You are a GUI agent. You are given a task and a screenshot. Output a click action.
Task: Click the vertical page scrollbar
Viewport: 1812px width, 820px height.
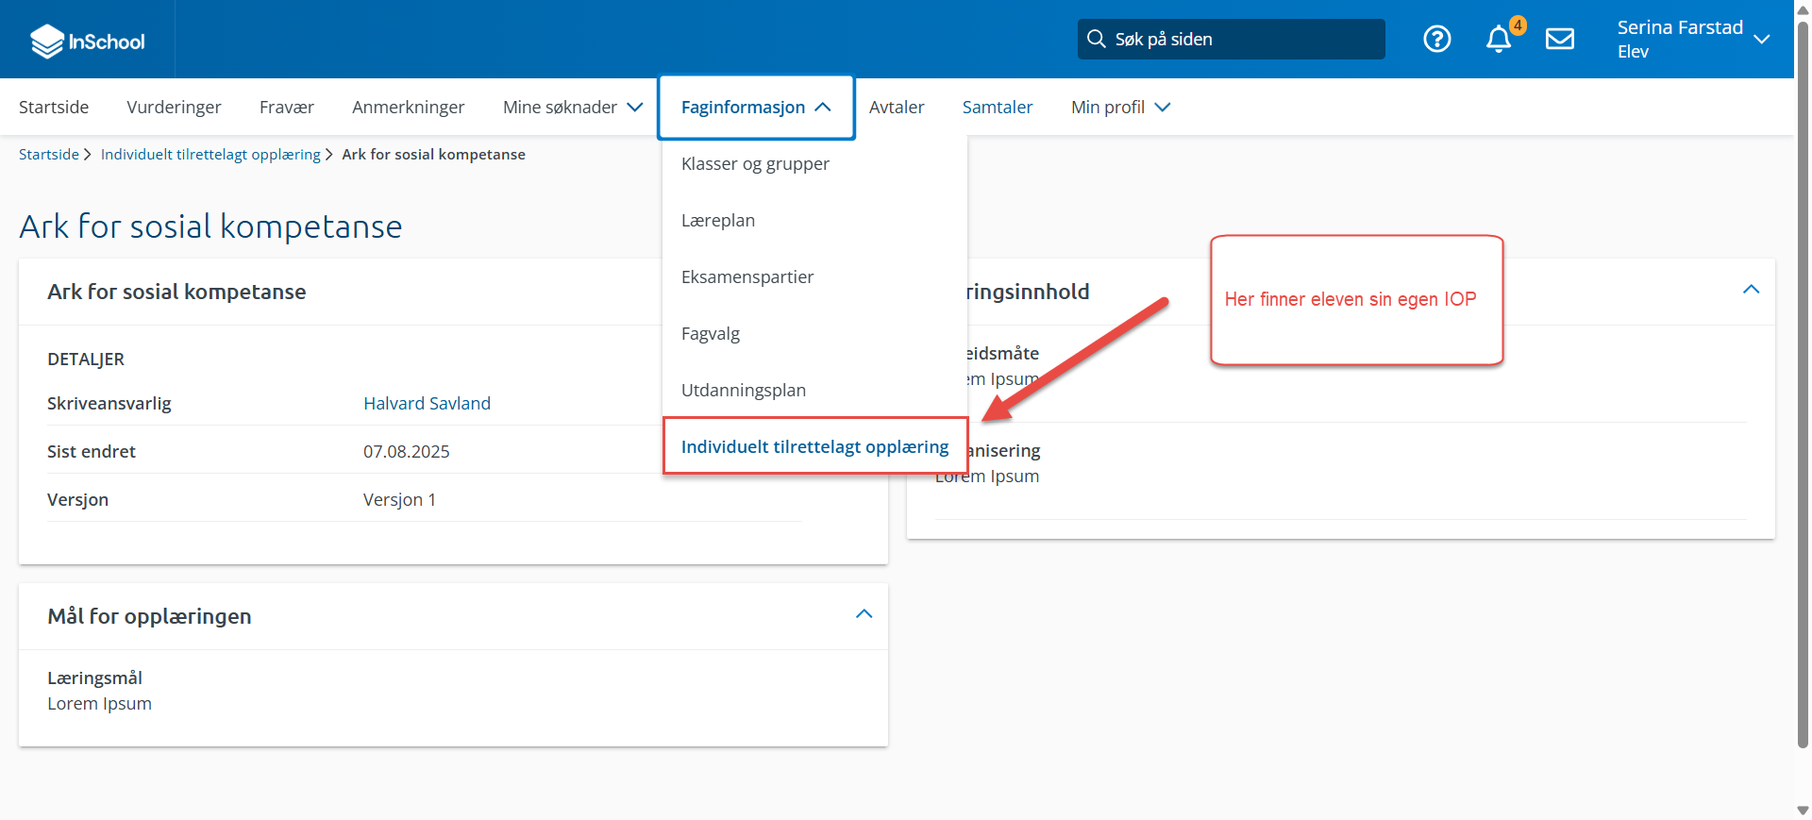[x=1803, y=385]
